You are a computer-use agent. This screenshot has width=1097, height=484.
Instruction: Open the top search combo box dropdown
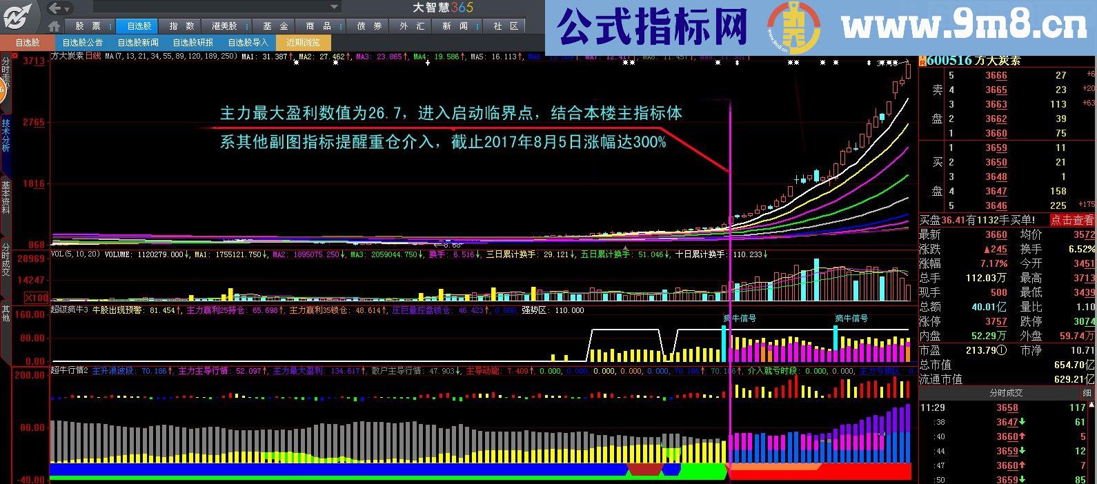point(335,8)
